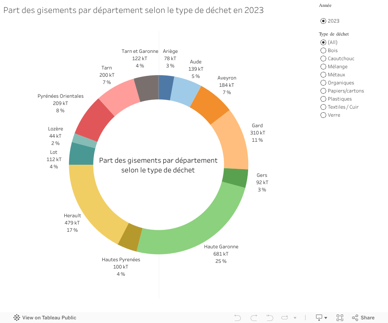Filter by Verre waste type

[x=323, y=115]
